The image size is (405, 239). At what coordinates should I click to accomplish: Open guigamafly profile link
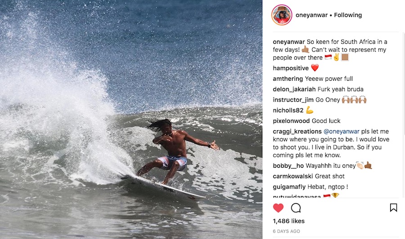coord(289,187)
